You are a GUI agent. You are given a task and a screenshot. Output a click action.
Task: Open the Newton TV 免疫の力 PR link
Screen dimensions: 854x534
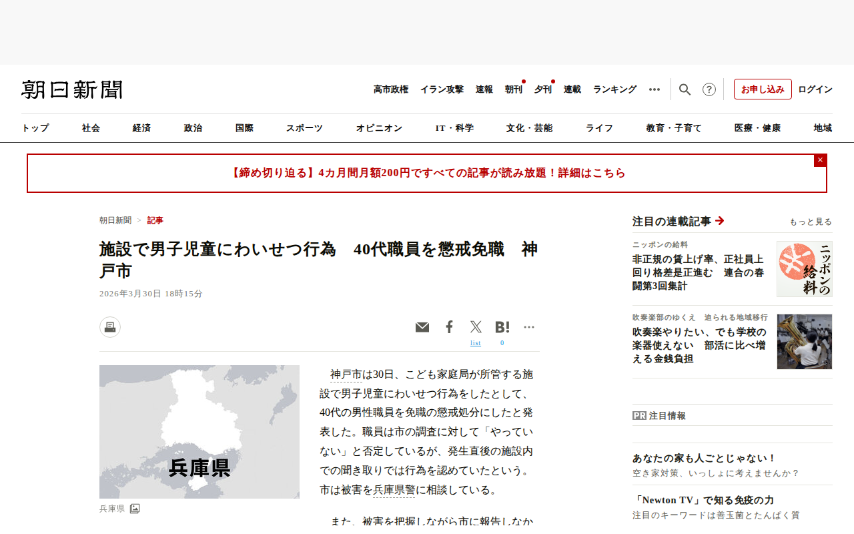703,500
